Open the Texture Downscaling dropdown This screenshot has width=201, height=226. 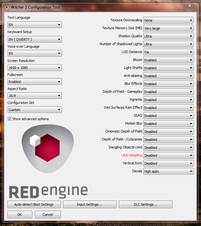[168, 20]
